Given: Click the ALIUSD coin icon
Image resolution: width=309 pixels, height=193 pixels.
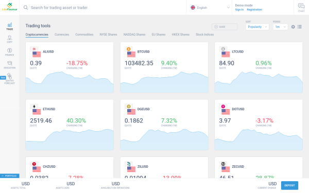Looking at the screenshot, I should pyautogui.click(x=34, y=49).
